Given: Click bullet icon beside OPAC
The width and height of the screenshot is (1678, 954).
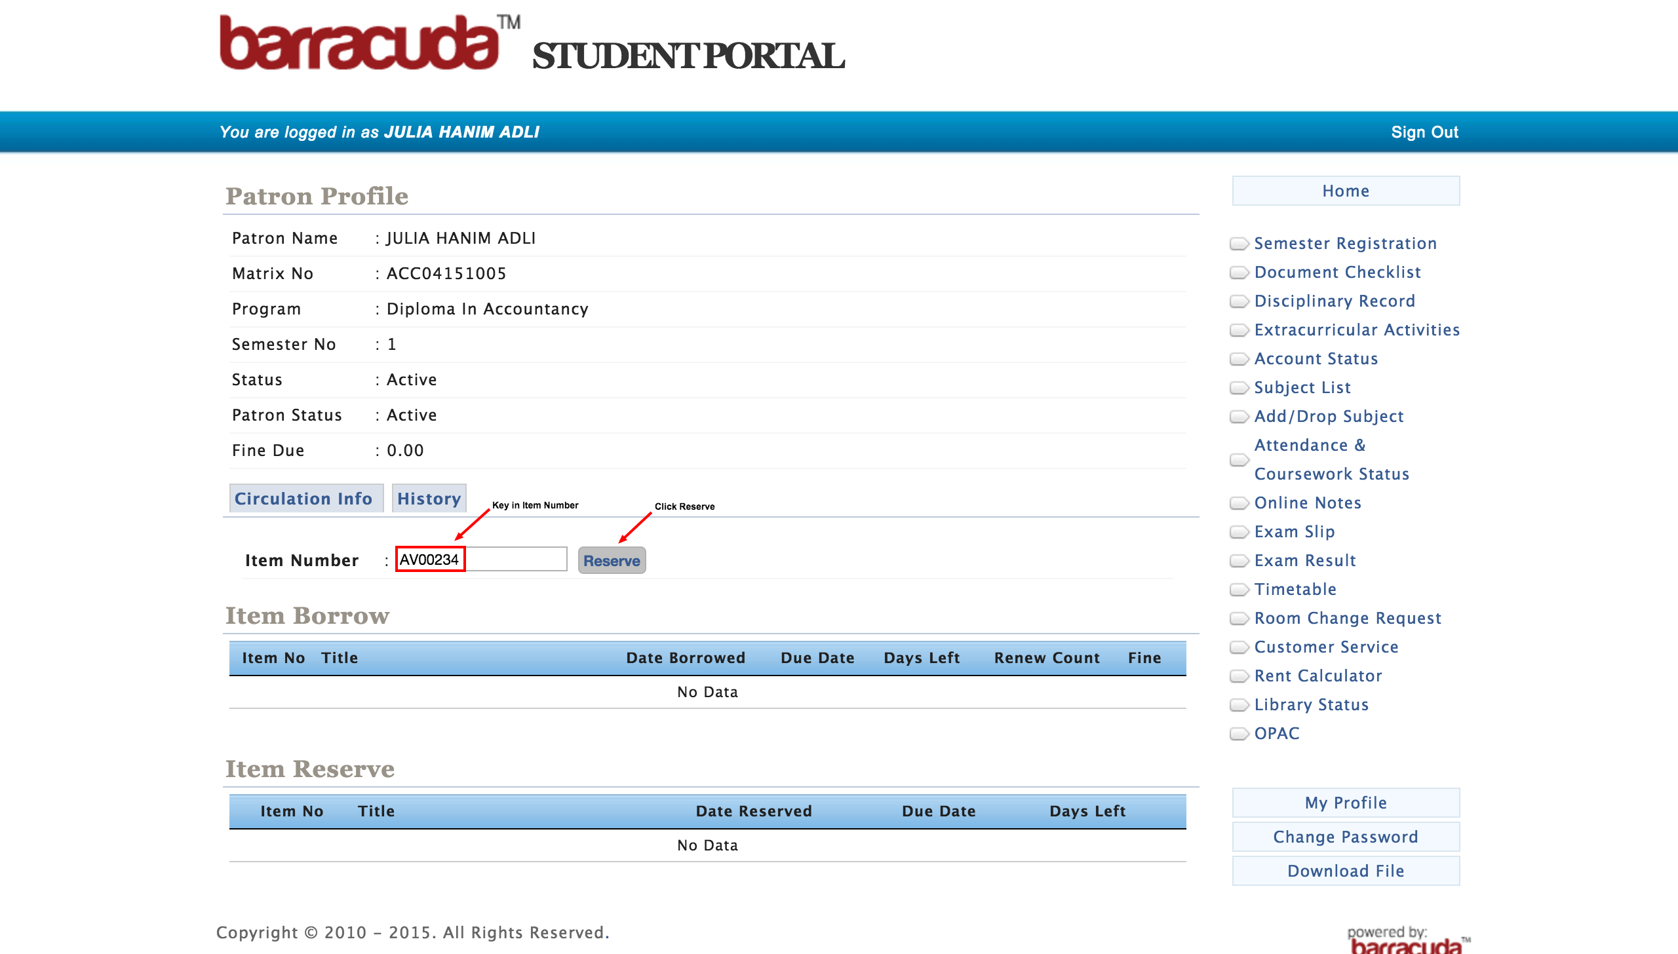Looking at the screenshot, I should click(x=1239, y=734).
